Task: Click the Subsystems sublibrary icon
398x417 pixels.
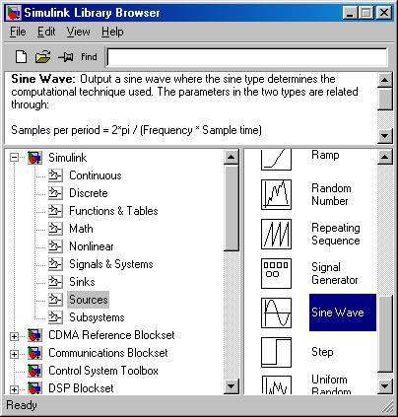Action: pos(55,317)
